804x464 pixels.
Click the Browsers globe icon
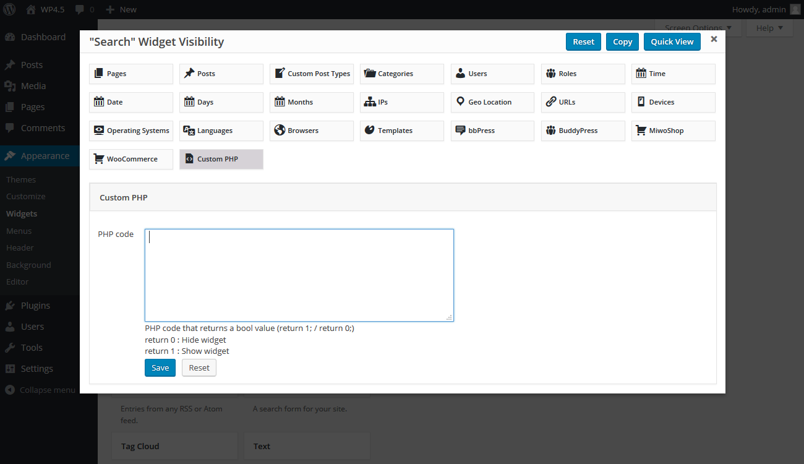[x=280, y=130]
